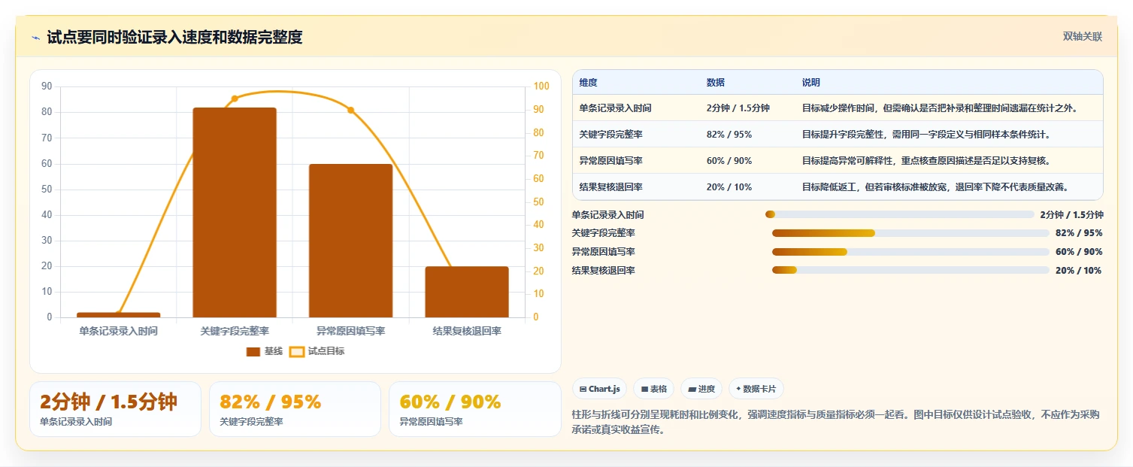This screenshot has height=467, width=1133.
Task: Click table value 20% / 10%
Action: [x=729, y=187]
